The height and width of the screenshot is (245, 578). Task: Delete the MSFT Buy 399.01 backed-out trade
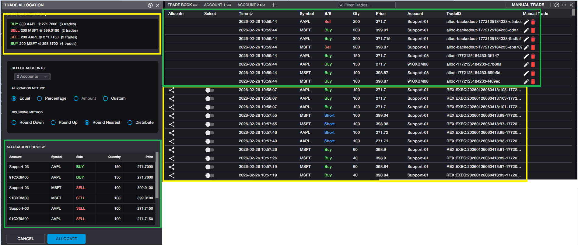click(533, 30)
